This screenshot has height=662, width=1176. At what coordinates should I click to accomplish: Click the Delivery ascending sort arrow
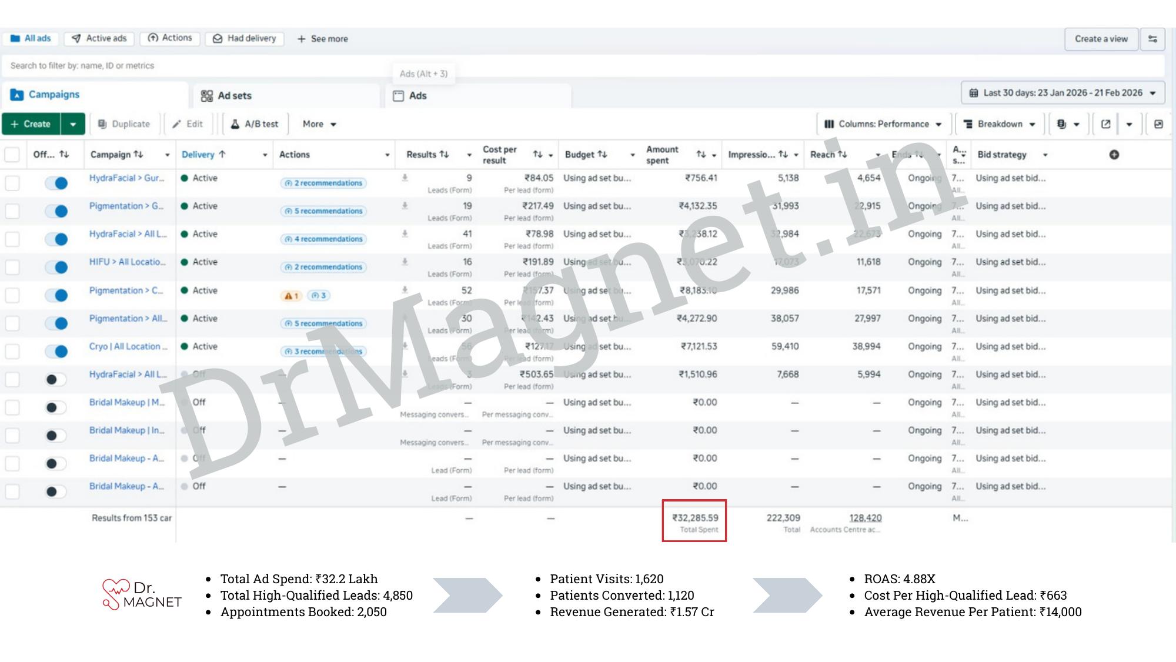(222, 155)
